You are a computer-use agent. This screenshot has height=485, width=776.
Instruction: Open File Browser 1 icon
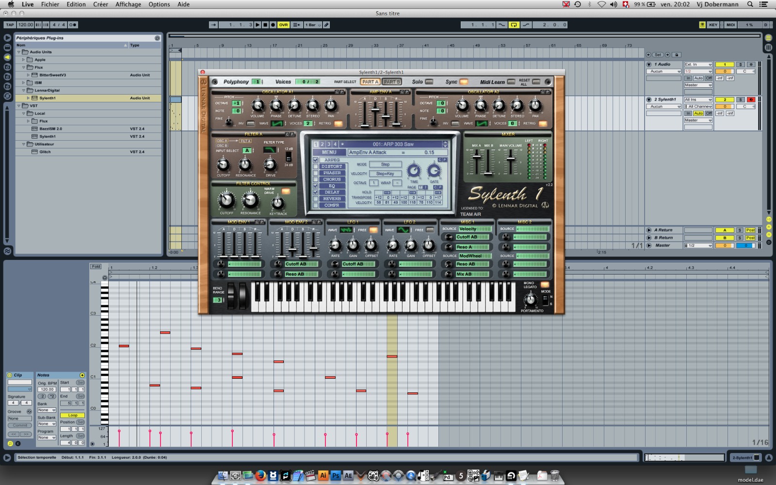(7, 66)
